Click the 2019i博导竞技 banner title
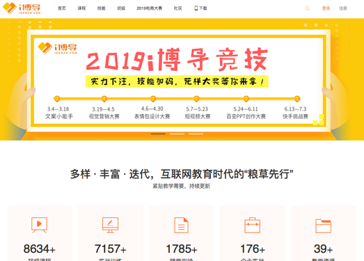 click(177, 59)
